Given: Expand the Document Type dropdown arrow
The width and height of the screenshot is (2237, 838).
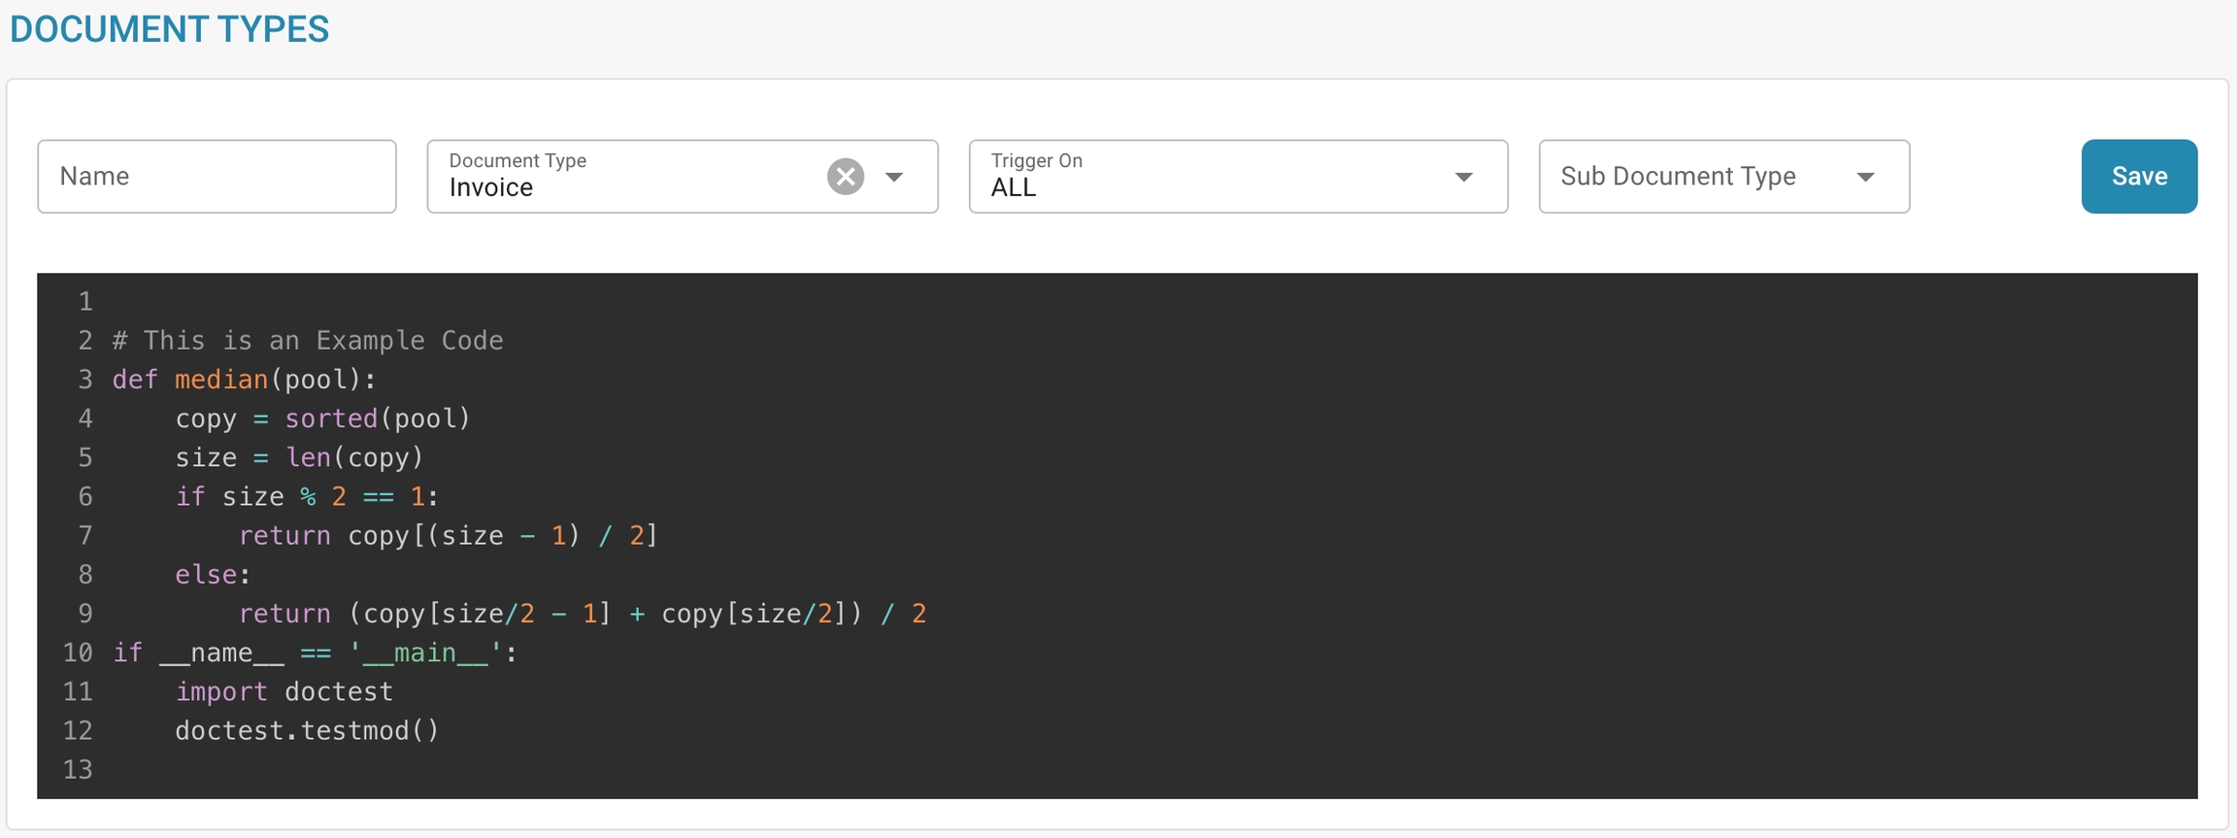Looking at the screenshot, I should [x=894, y=177].
